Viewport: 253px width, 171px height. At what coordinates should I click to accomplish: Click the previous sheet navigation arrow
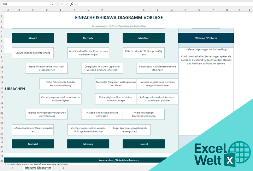pos(6,168)
